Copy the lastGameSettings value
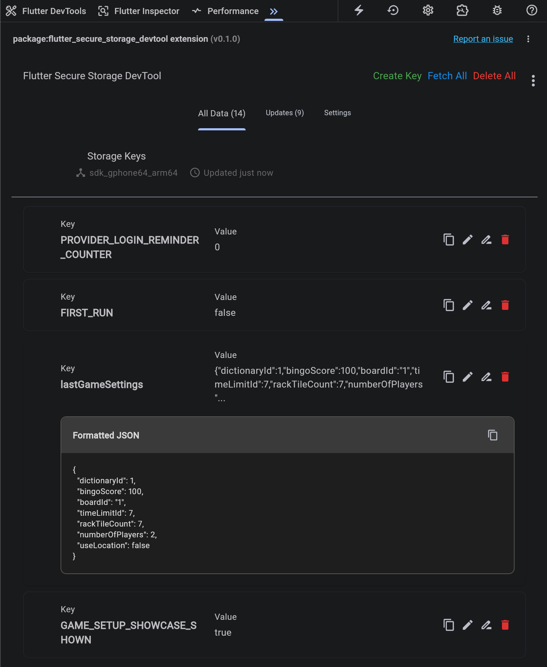The image size is (547, 667). click(449, 377)
